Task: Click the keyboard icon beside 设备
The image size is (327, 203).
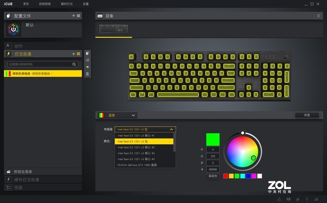Action: pyautogui.click(x=100, y=16)
